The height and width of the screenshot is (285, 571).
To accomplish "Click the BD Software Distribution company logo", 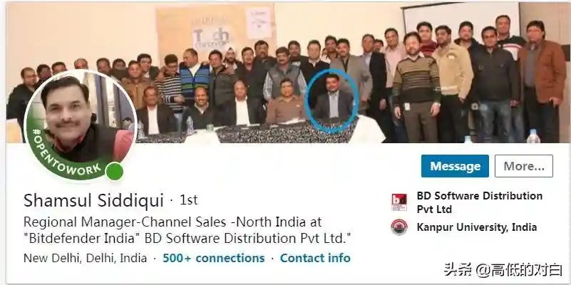I will point(399,202).
